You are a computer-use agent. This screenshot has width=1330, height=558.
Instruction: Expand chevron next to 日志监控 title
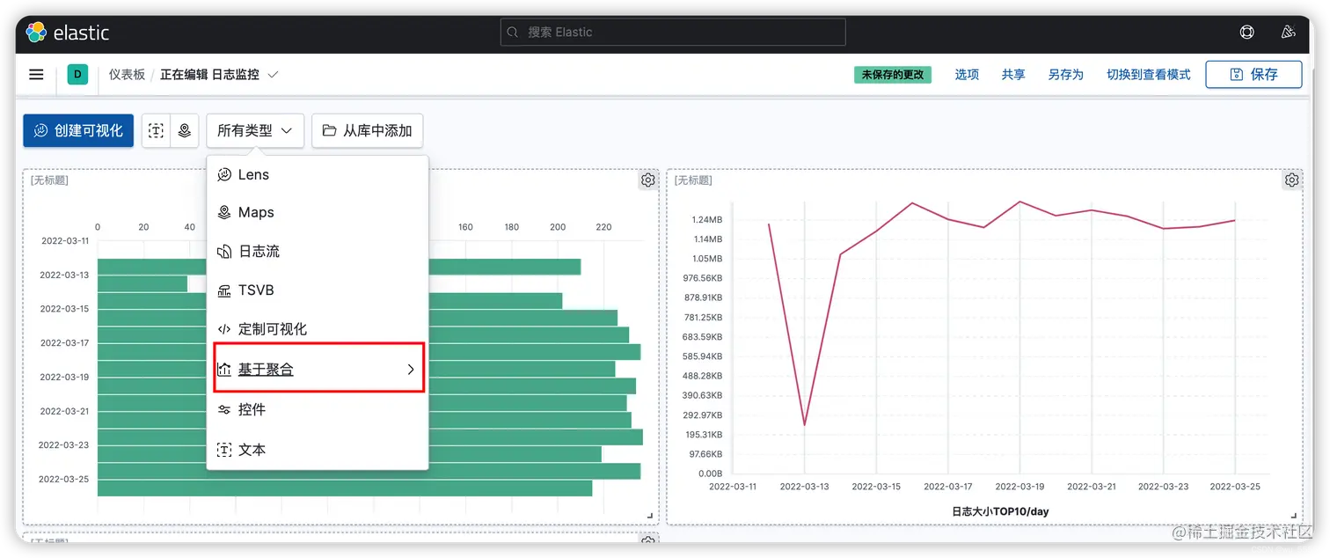point(273,75)
